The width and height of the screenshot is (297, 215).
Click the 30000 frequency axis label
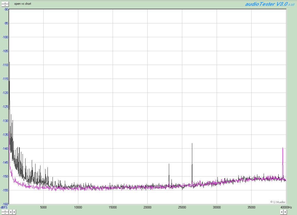217,207
